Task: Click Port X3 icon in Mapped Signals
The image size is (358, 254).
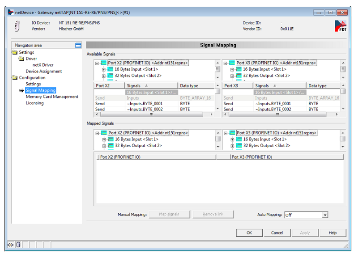Action: click(x=232, y=133)
